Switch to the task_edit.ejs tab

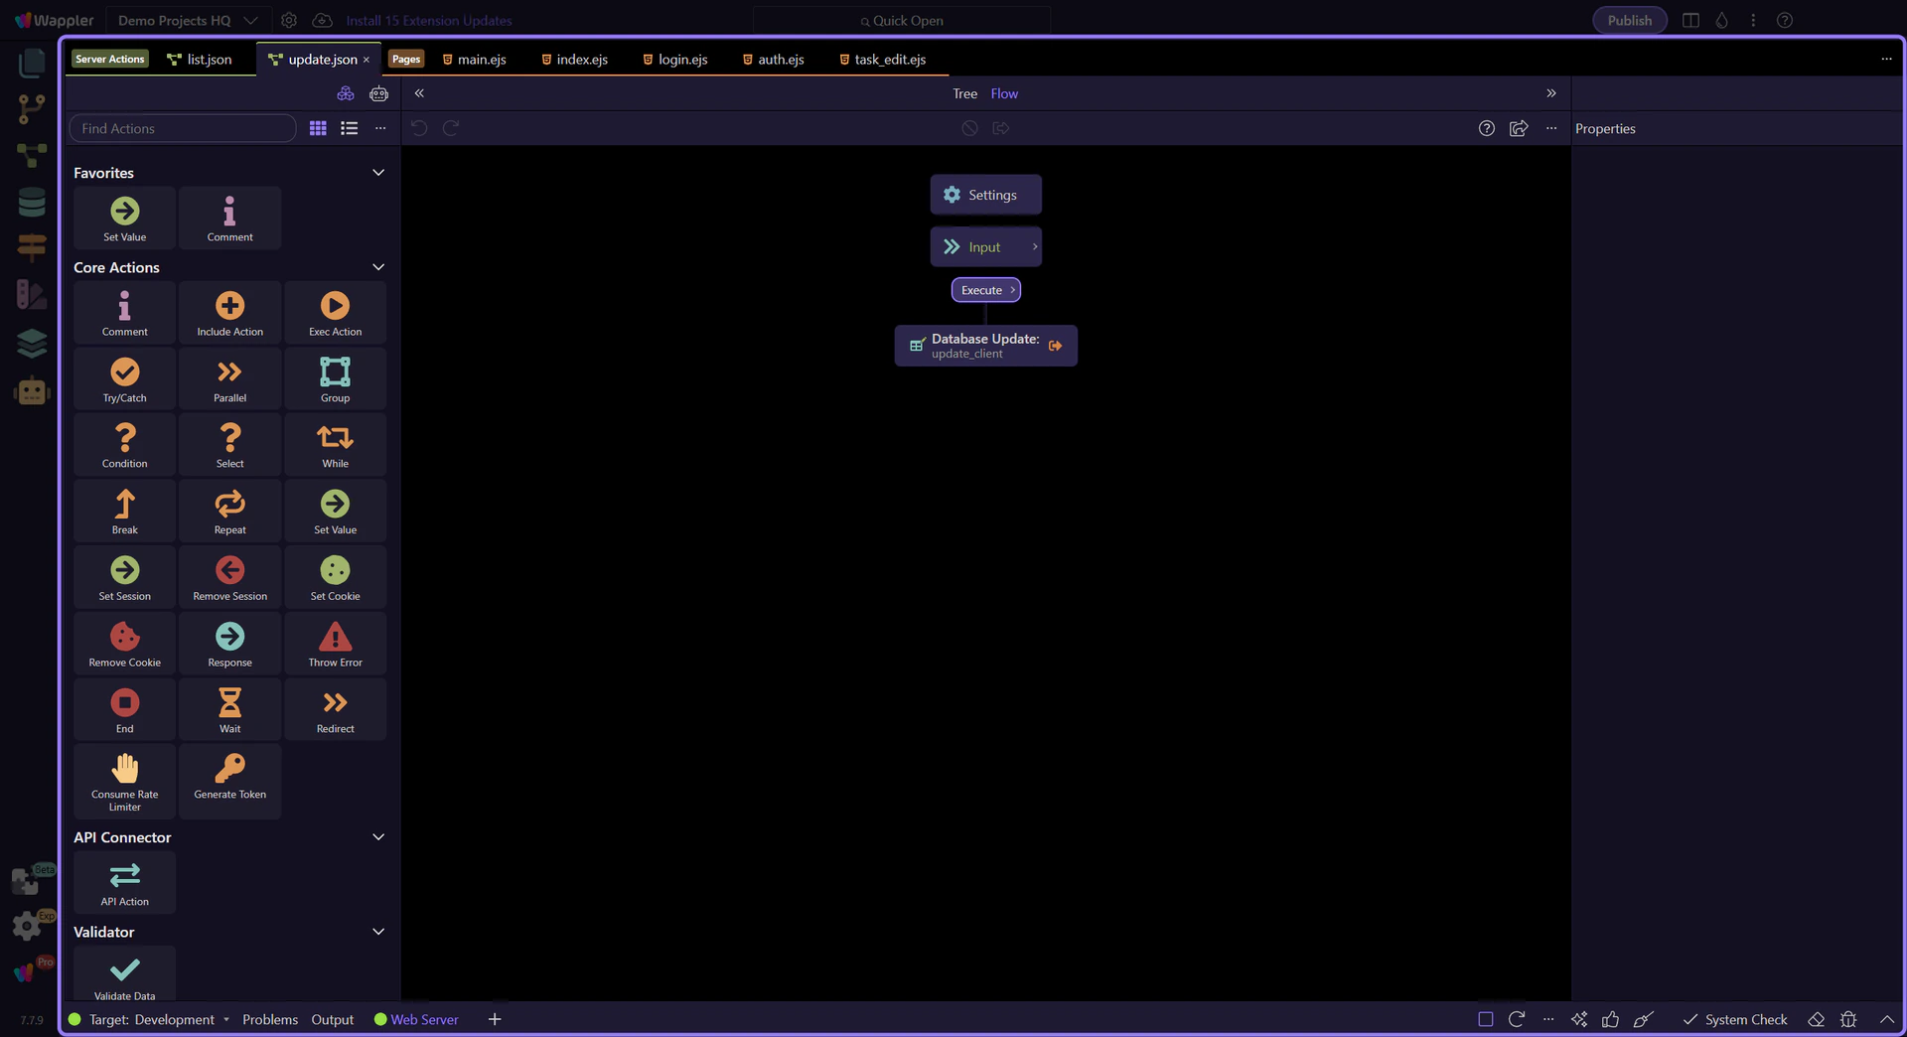889,60
